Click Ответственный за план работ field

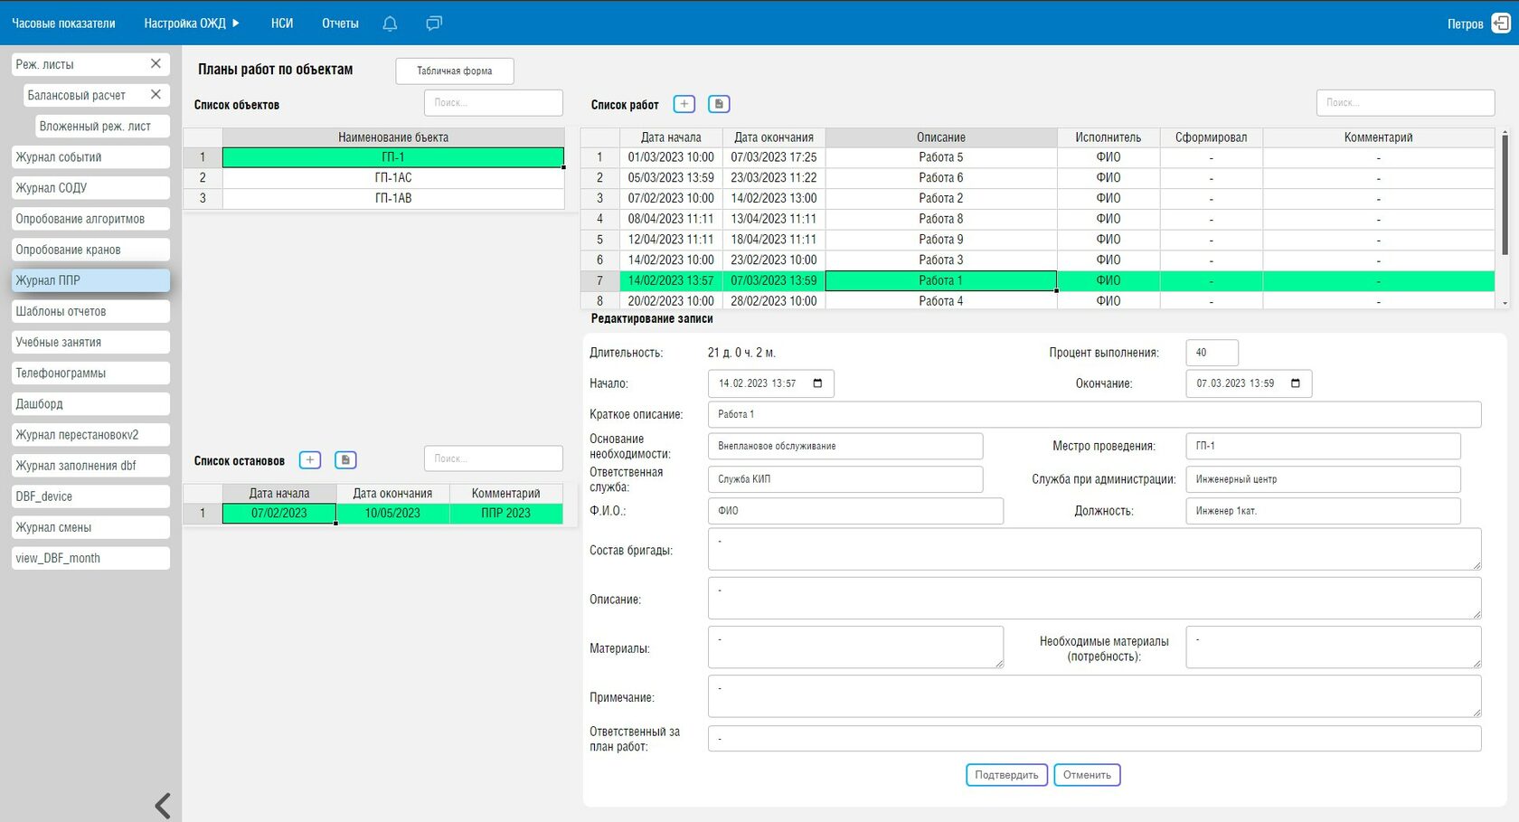(1094, 739)
